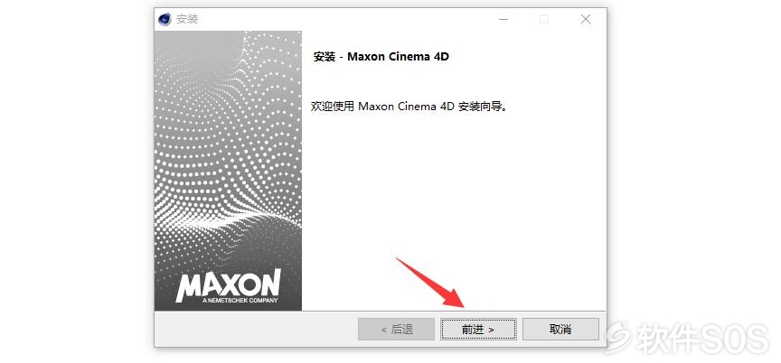Click the 软件SOS watermark swirl icon
This screenshot has height=363, width=781.
[x=618, y=338]
